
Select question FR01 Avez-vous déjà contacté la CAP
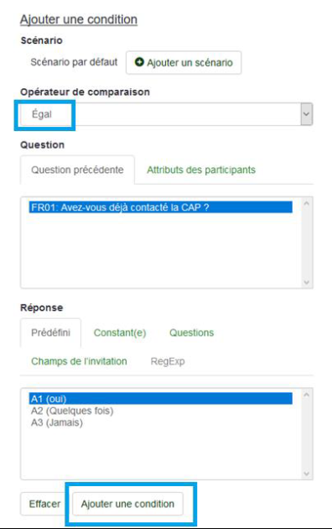pyautogui.click(x=161, y=207)
